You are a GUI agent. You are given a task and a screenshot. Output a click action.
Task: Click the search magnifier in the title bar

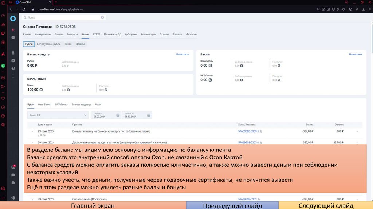(x=346, y=2)
